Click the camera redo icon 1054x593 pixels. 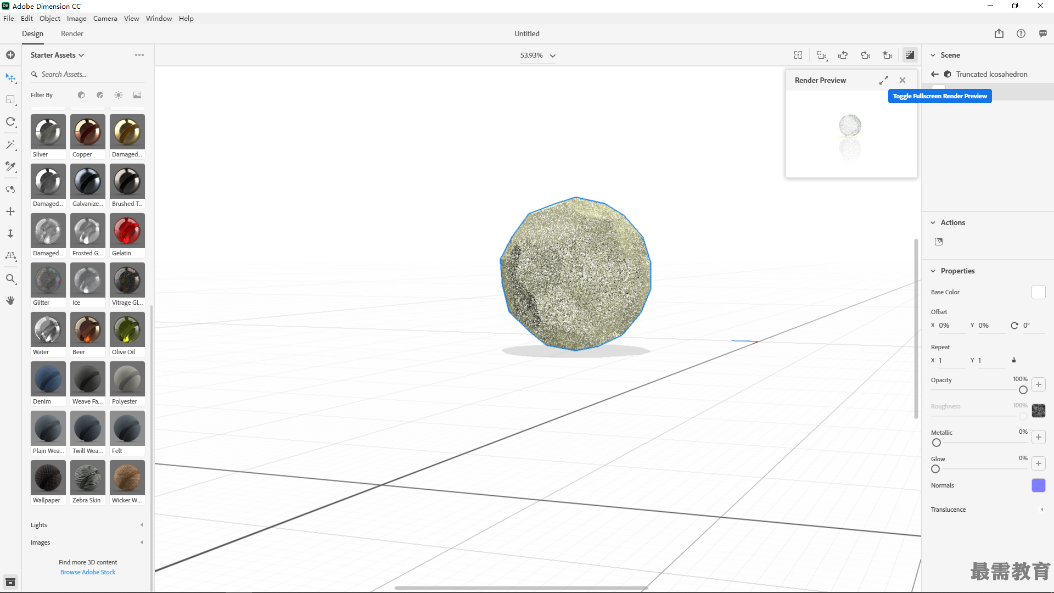[866, 55]
